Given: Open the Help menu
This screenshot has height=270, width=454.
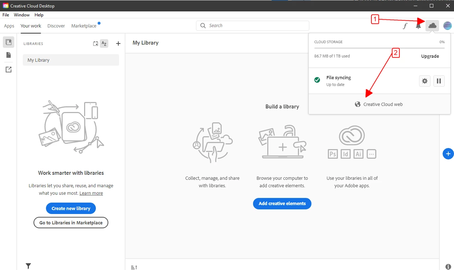Looking at the screenshot, I should [x=39, y=15].
